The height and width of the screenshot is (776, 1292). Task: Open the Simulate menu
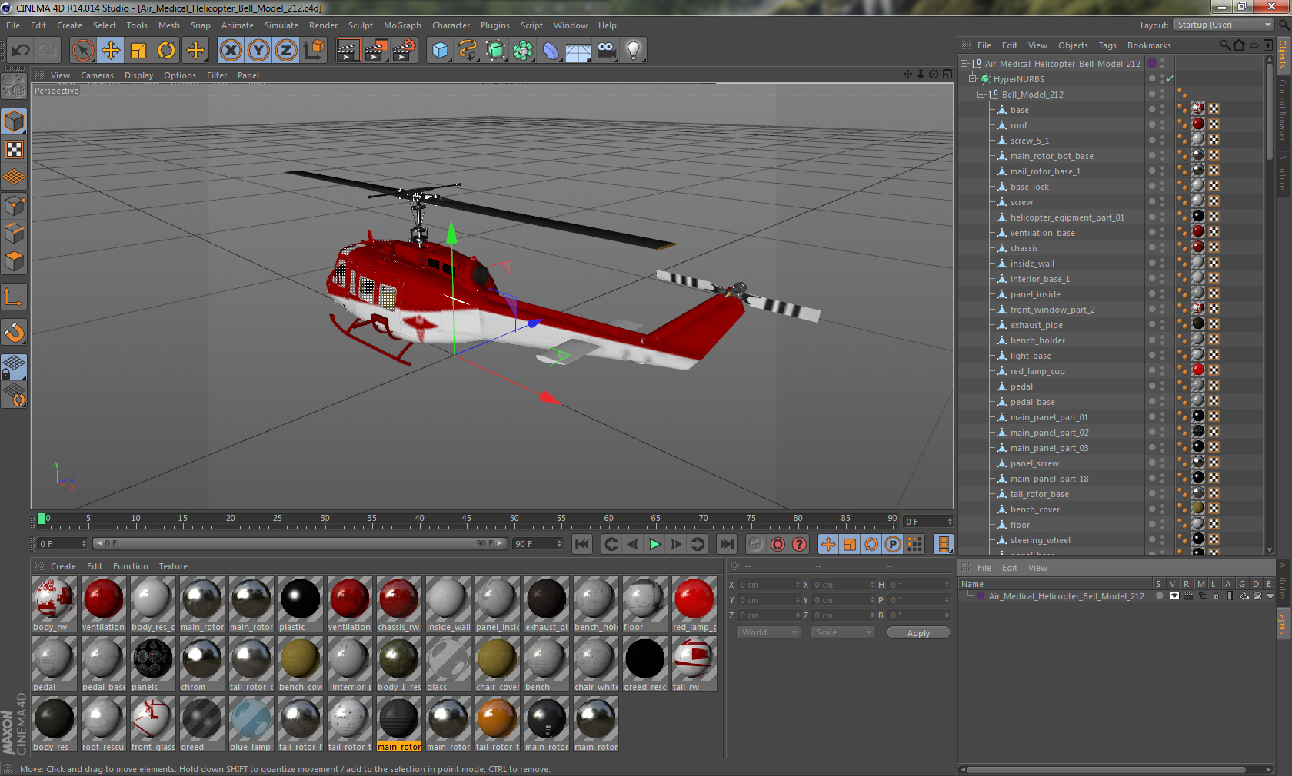coord(281,25)
